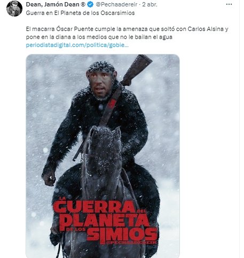Open the Dean, Jamón Dean profile avatar
244x258 pixels.
click(x=14, y=9)
